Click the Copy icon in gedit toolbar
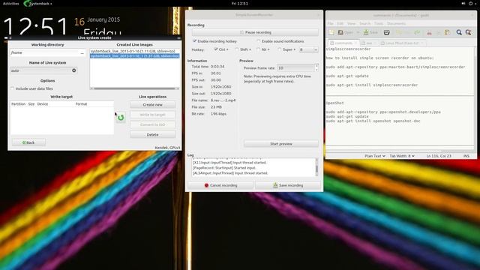 tap(438, 32)
